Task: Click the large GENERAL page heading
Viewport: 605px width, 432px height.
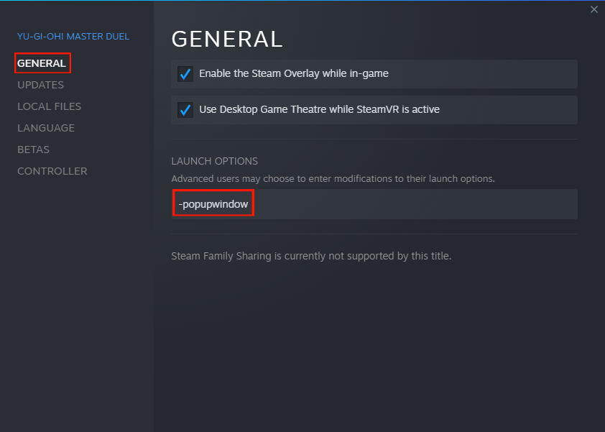Action: point(227,40)
